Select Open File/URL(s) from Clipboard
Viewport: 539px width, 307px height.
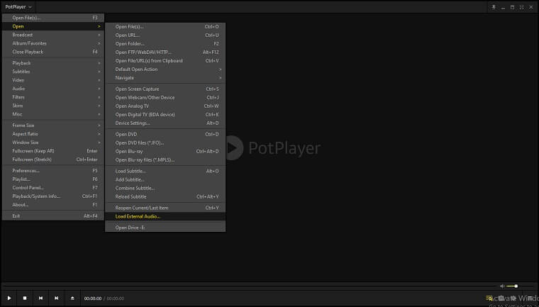tap(165, 60)
